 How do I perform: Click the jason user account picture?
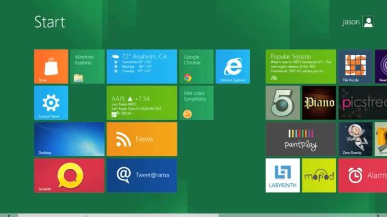(x=368, y=22)
